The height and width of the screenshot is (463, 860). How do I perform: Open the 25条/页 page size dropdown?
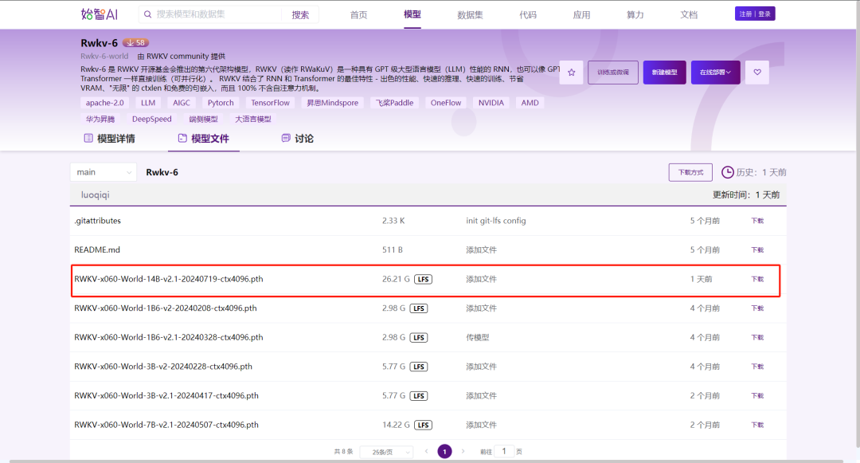386,452
